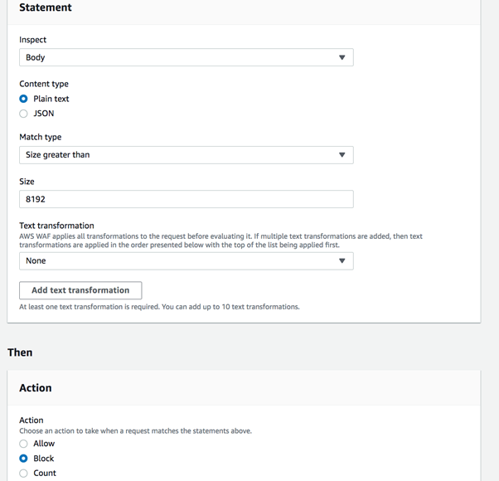Screen dimensions: 499x481
Task: Click the Statement section heading
Action: click(46, 7)
